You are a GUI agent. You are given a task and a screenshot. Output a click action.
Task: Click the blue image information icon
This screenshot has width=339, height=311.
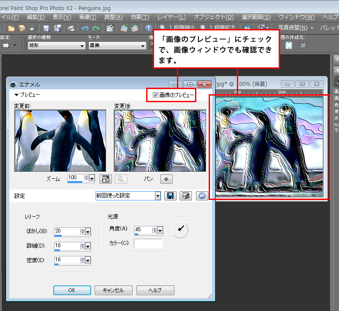point(148,28)
